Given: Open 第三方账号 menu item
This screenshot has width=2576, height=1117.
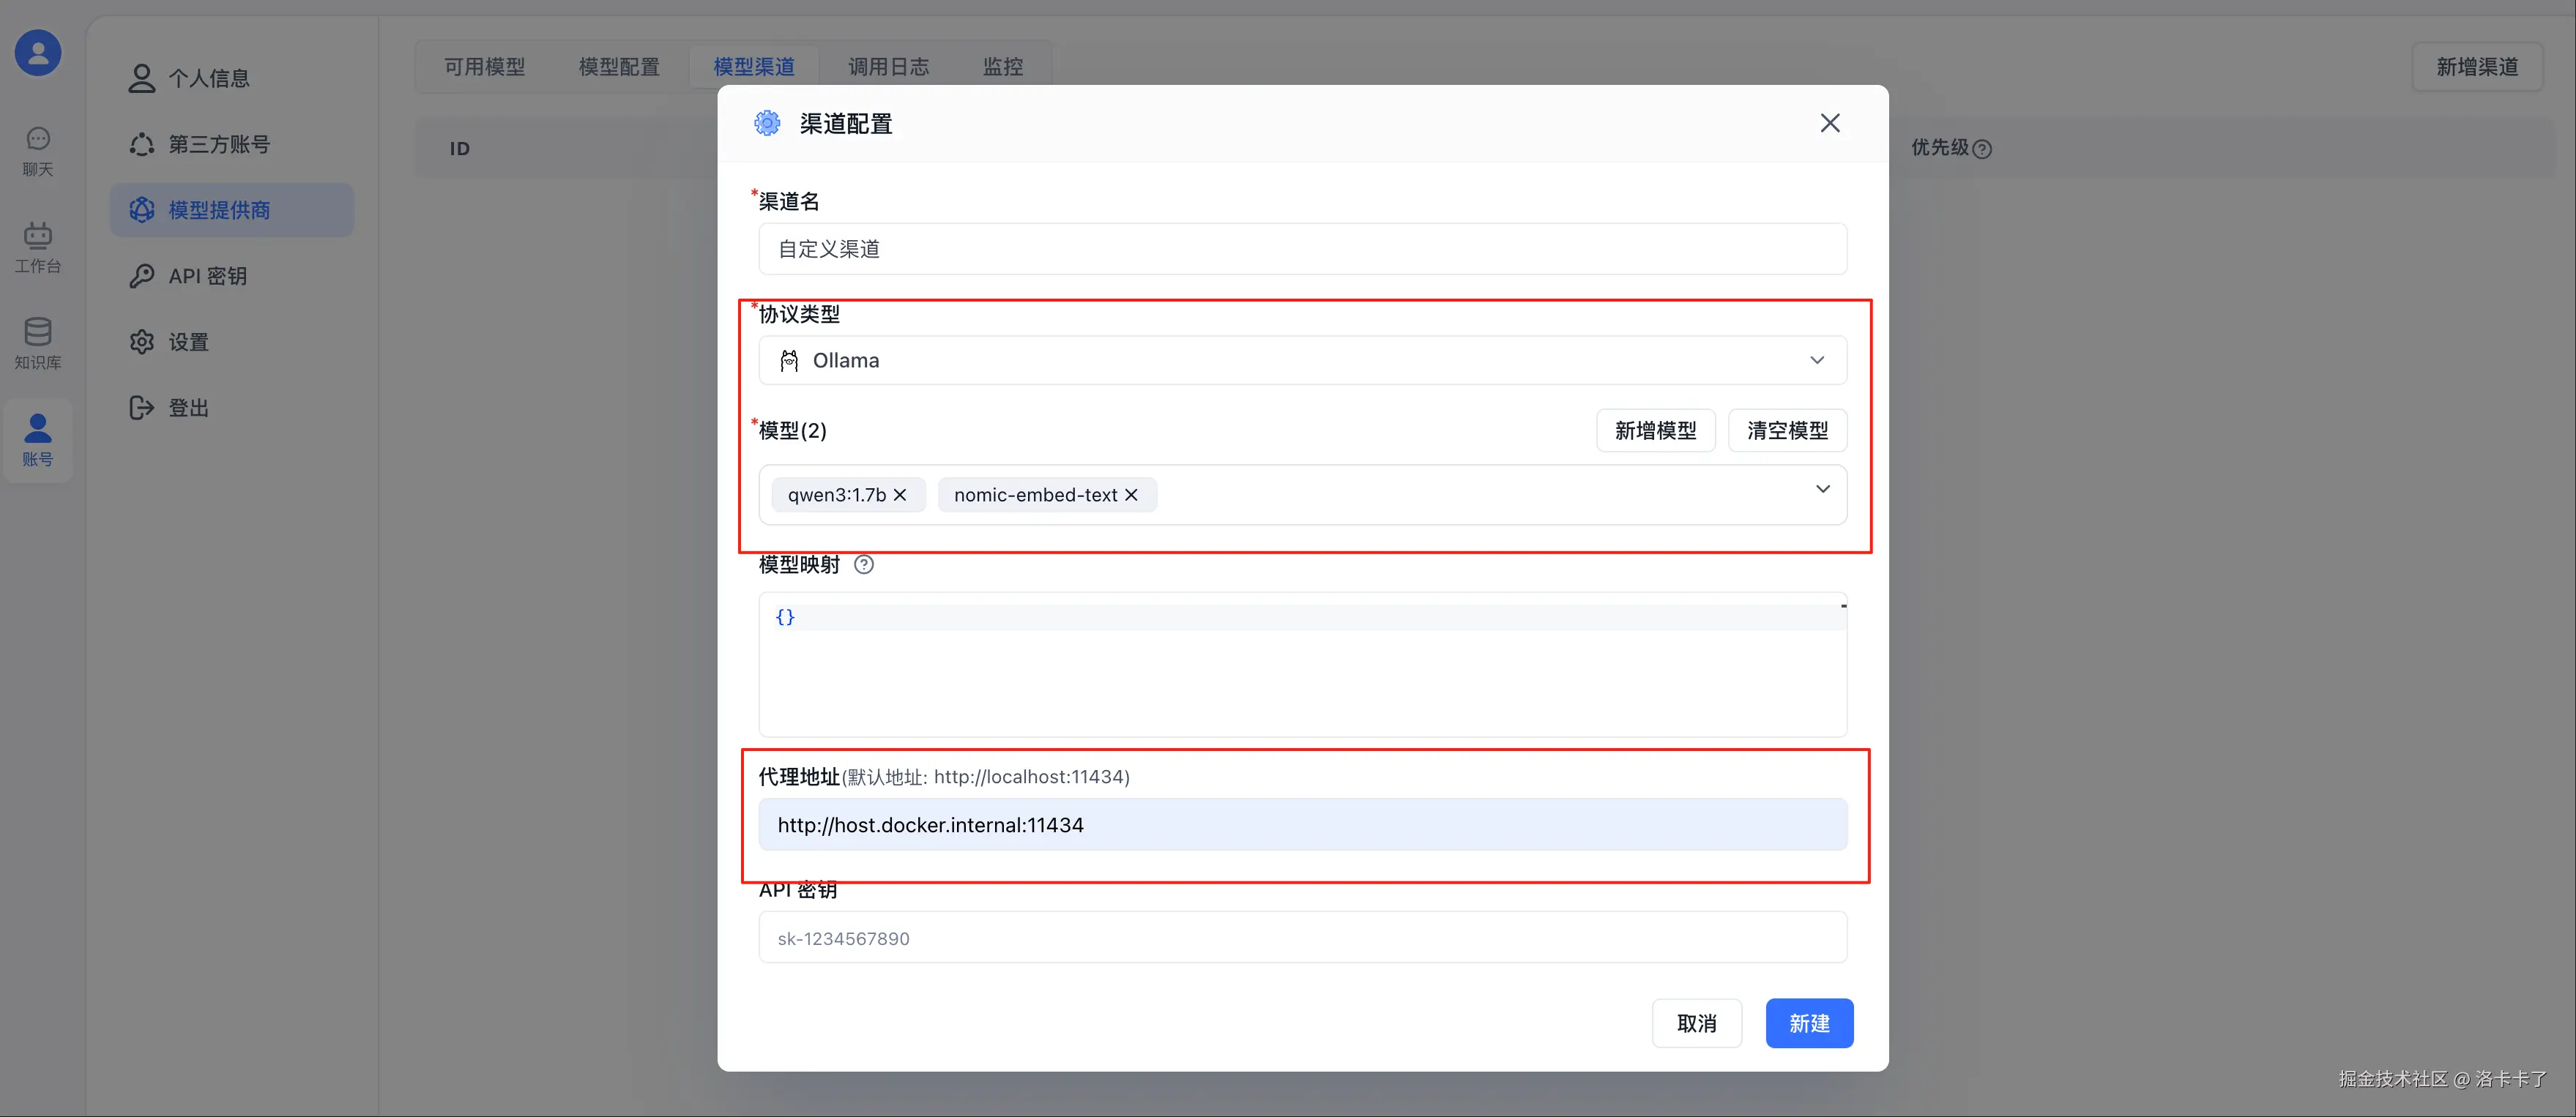Looking at the screenshot, I should click(x=219, y=144).
